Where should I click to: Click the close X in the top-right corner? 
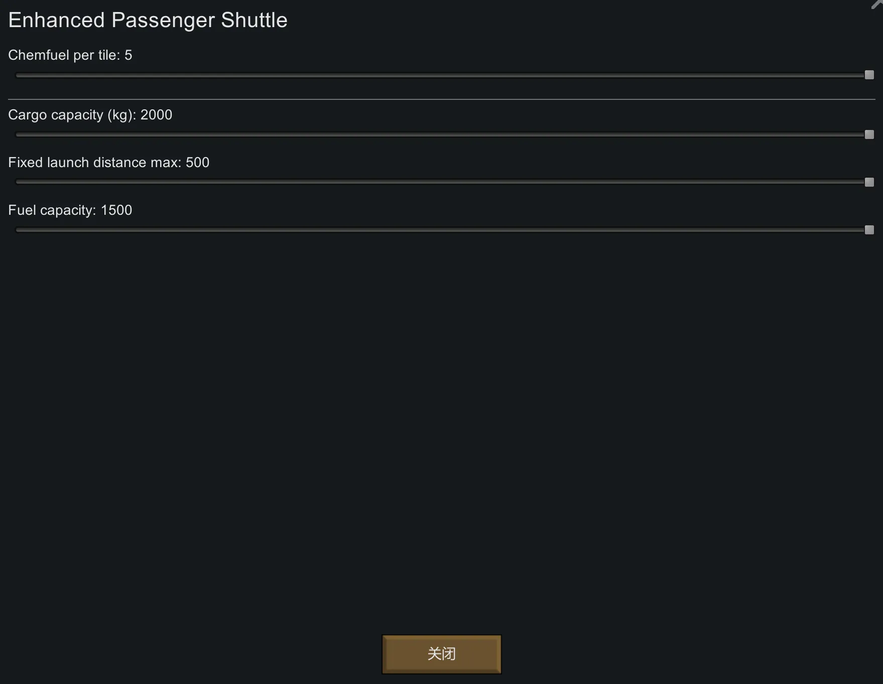pos(877,4)
